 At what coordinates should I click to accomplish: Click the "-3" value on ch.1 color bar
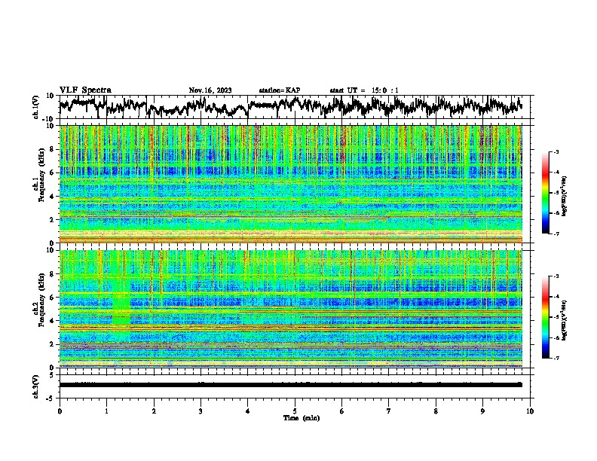pos(556,152)
